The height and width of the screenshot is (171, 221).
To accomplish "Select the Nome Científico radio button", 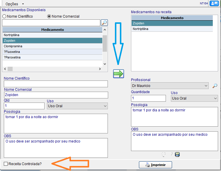I will coord(4,16).
